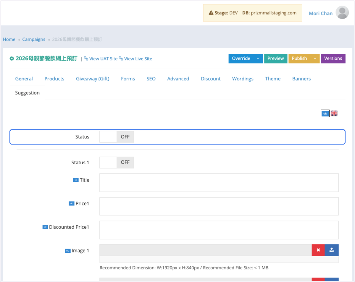Click into the Discounted Price1 field

click(x=219, y=230)
